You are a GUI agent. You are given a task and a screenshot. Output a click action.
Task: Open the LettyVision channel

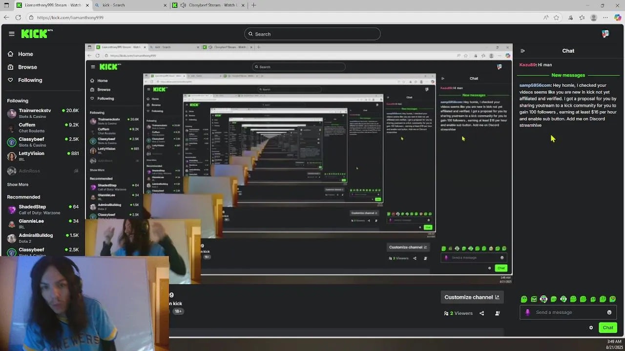(43, 156)
